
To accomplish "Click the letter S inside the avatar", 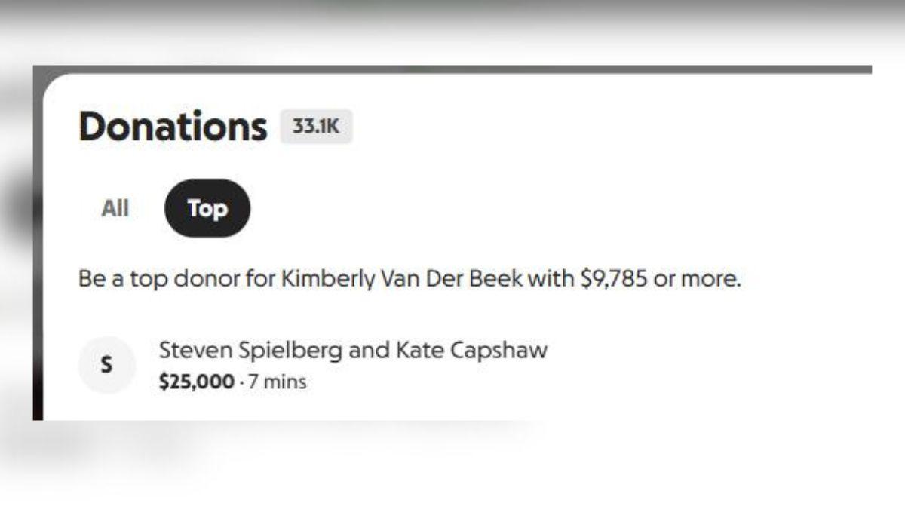I will coord(108,364).
